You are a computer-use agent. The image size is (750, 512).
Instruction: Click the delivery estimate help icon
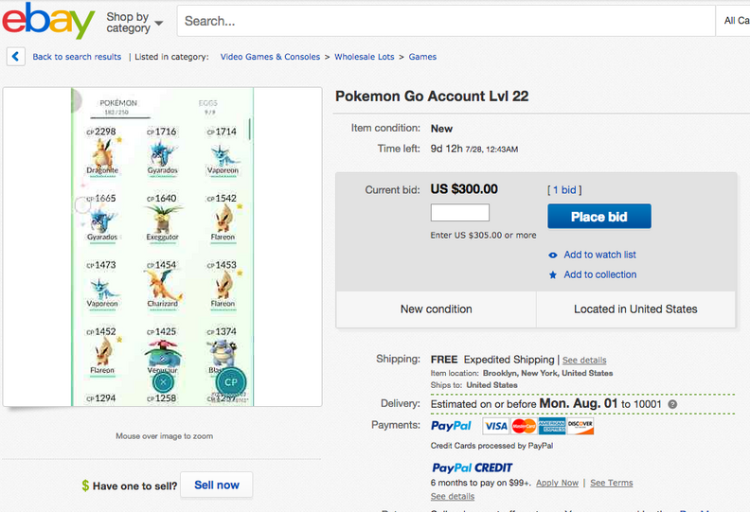tap(672, 404)
